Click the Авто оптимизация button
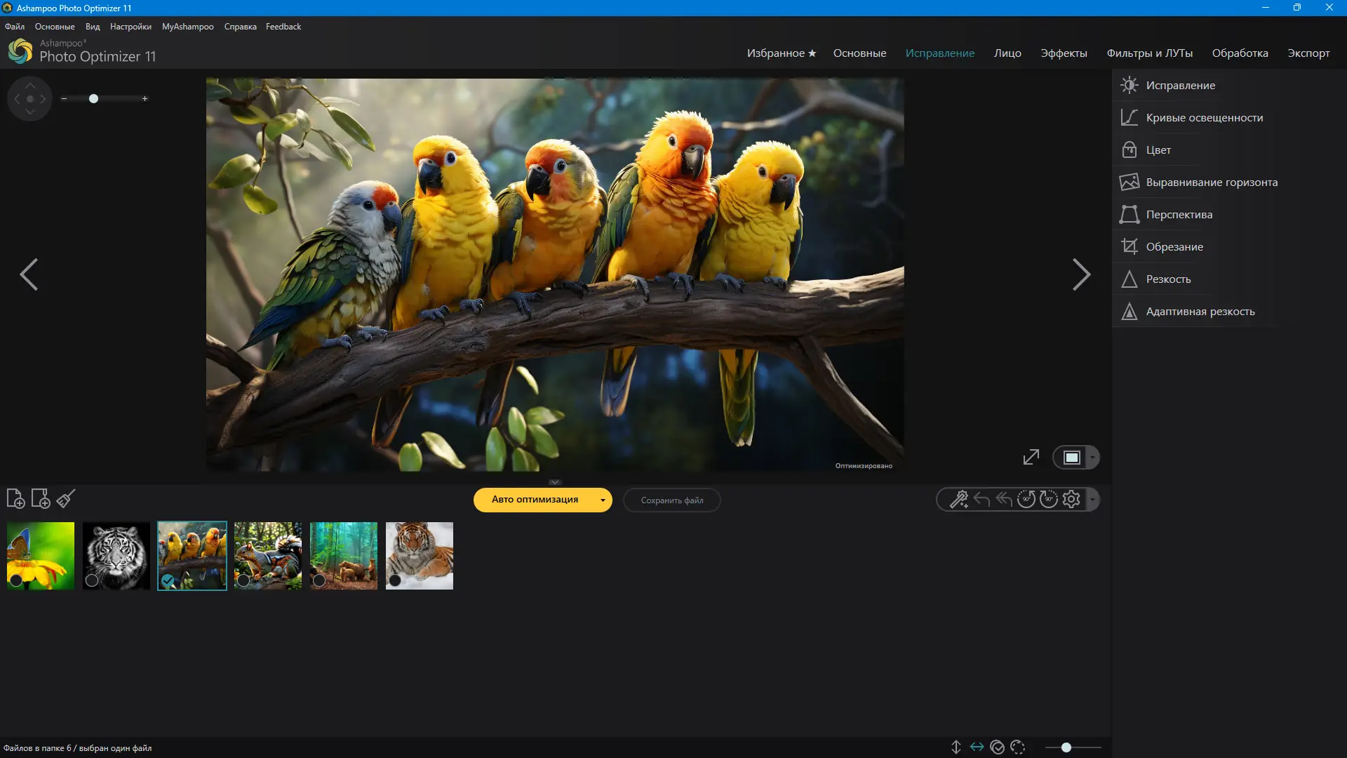The image size is (1347, 758). (x=535, y=500)
